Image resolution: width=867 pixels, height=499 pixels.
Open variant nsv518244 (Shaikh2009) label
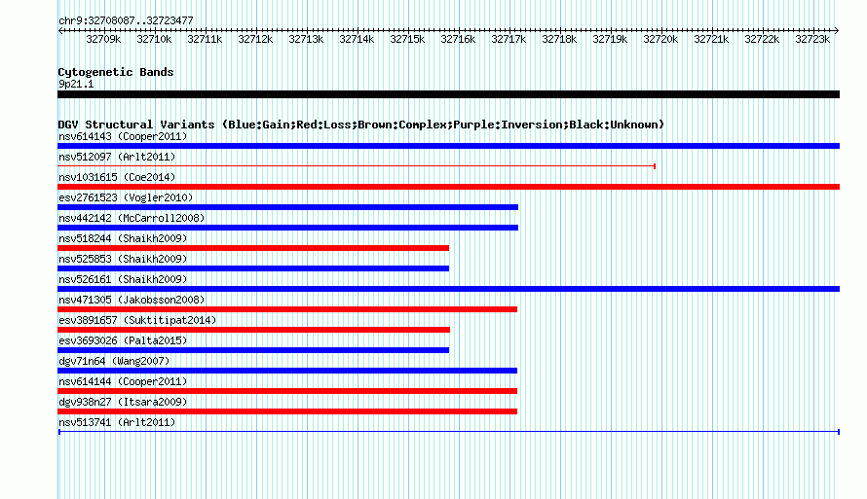click(x=123, y=238)
